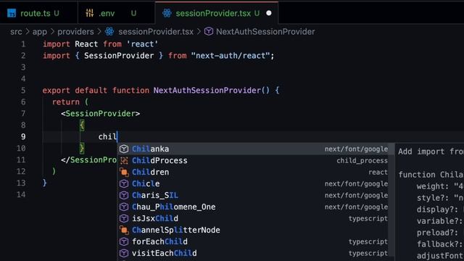Pick the Chau_Philomene_One suggestion
Screen dimensions: 464x261
point(256,207)
